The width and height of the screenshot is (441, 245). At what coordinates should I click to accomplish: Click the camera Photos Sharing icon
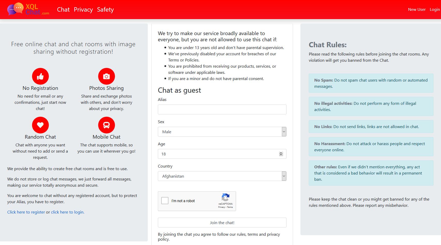(x=106, y=76)
